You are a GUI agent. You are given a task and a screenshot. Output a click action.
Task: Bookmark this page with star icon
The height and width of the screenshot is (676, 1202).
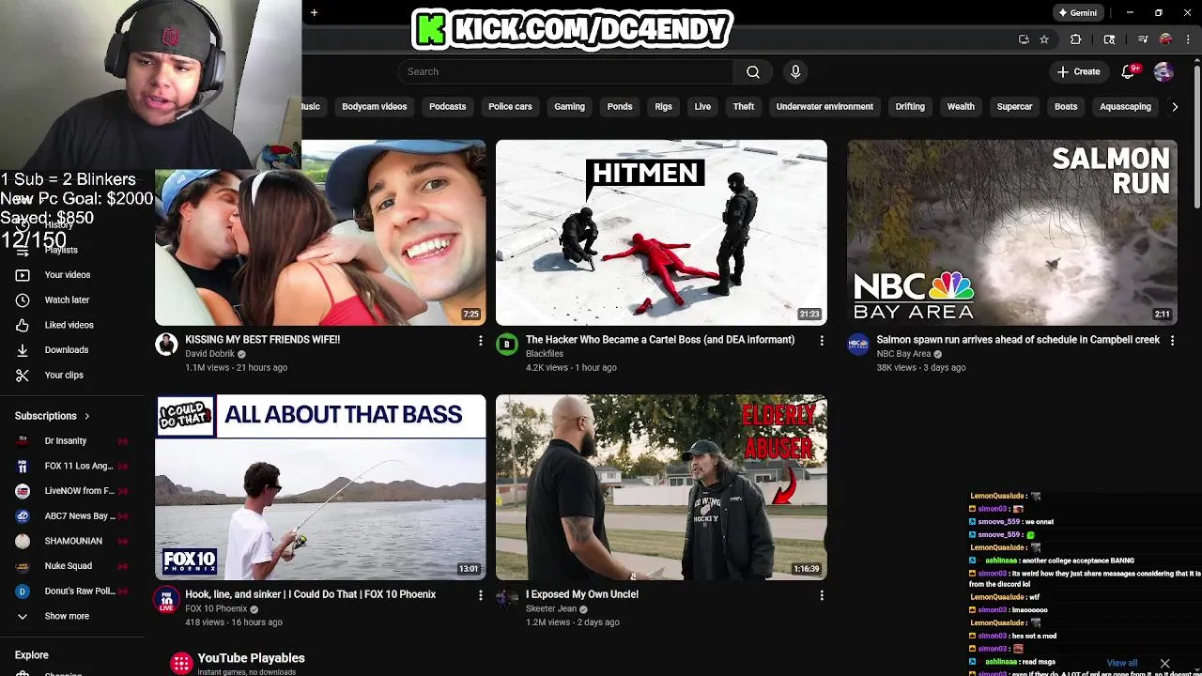click(1044, 39)
